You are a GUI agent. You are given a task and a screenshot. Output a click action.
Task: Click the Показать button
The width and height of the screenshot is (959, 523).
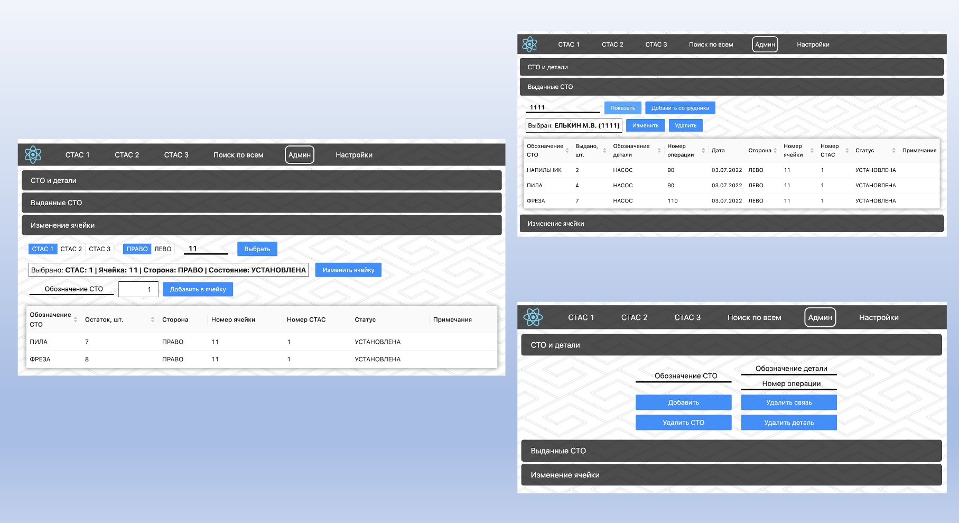pos(623,108)
